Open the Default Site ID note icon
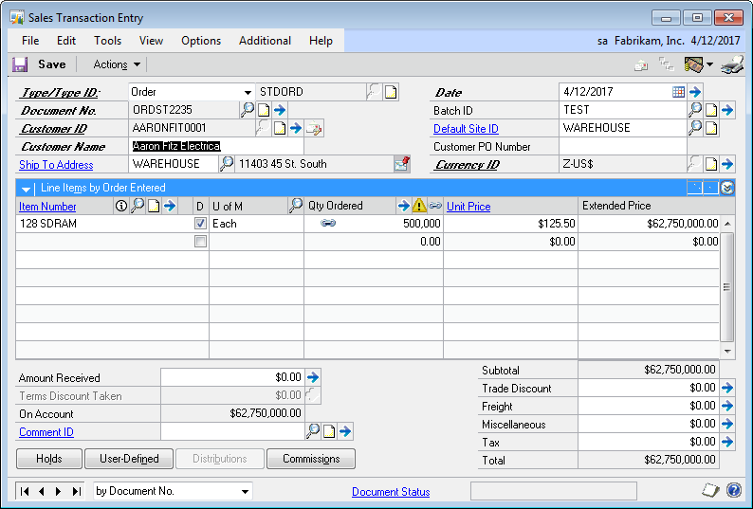 (x=711, y=128)
